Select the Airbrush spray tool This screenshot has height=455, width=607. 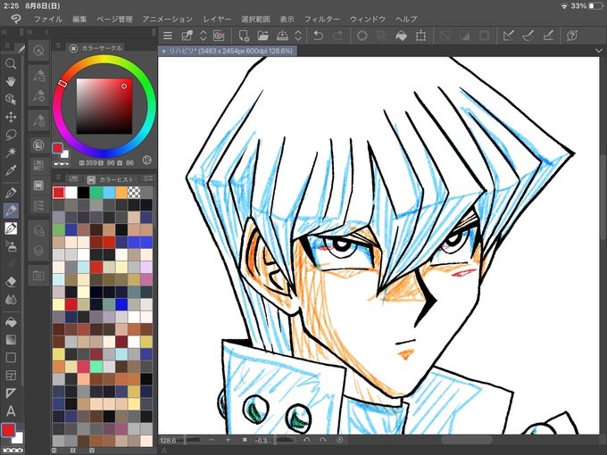tap(11, 246)
